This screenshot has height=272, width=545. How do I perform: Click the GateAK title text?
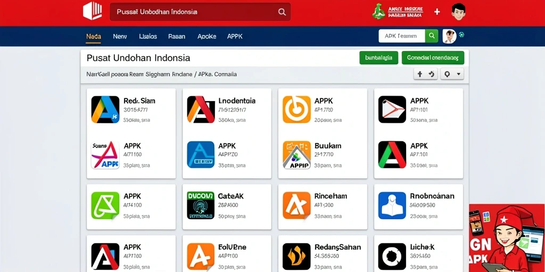pos(231,196)
